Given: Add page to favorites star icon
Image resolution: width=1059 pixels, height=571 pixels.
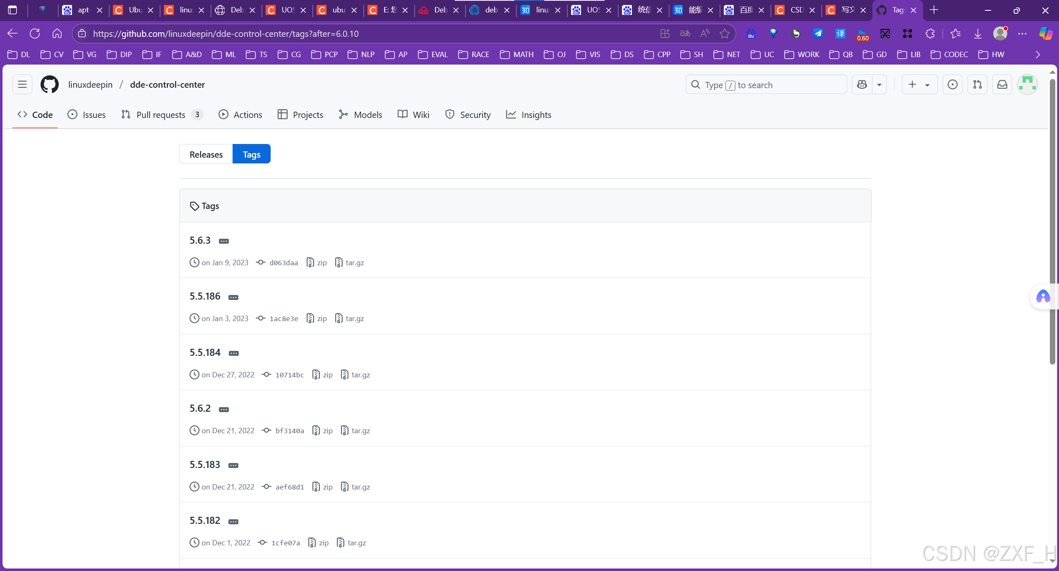Looking at the screenshot, I should pyautogui.click(x=725, y=34).
